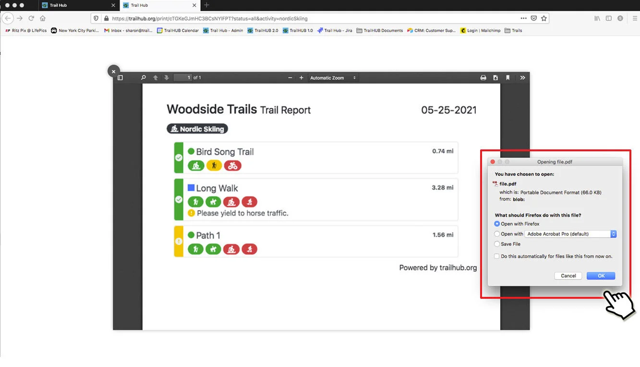Save page to Pocket
Viewport: 640px width, 367px height.
534,18
